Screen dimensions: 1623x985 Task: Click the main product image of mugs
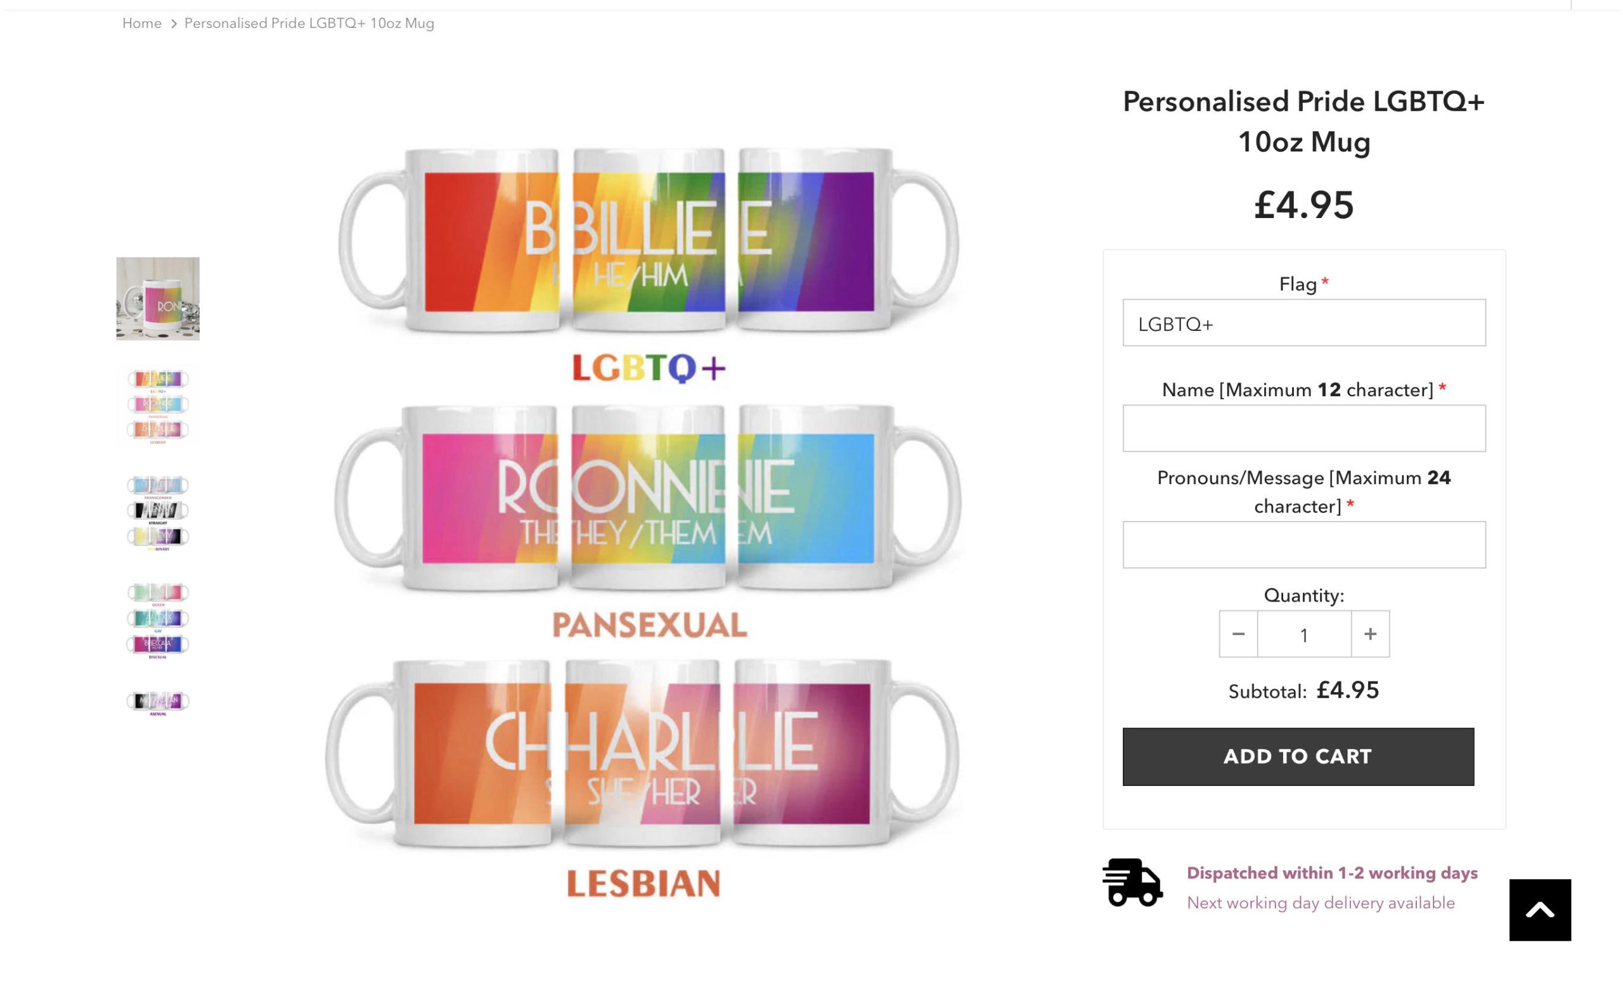(x=648, y=500)
